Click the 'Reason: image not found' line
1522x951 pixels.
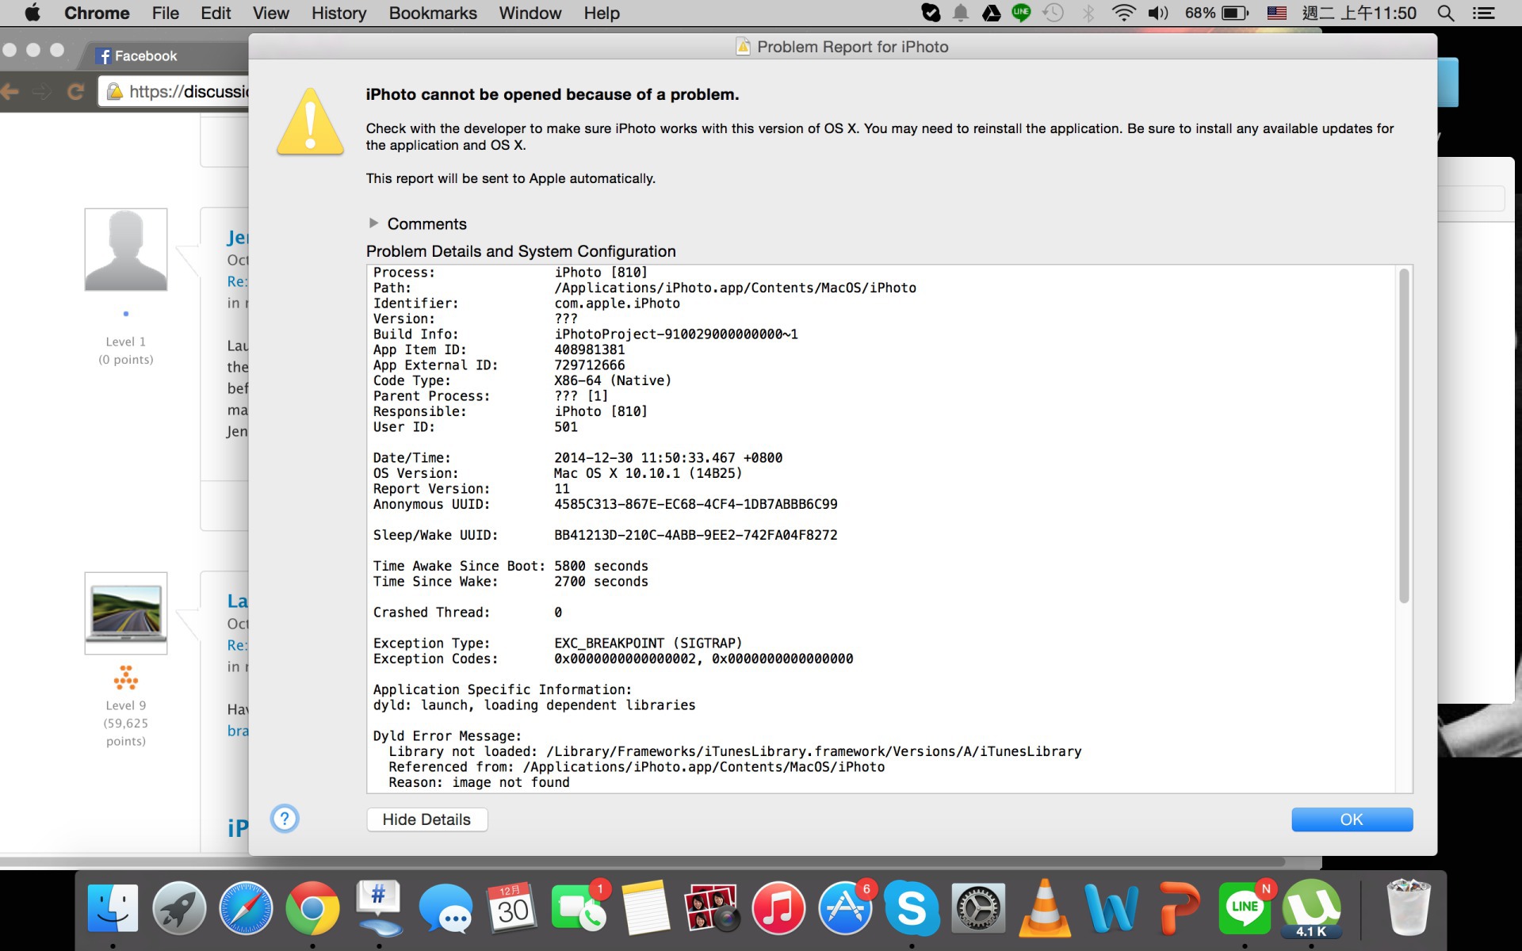click(479, 782)
